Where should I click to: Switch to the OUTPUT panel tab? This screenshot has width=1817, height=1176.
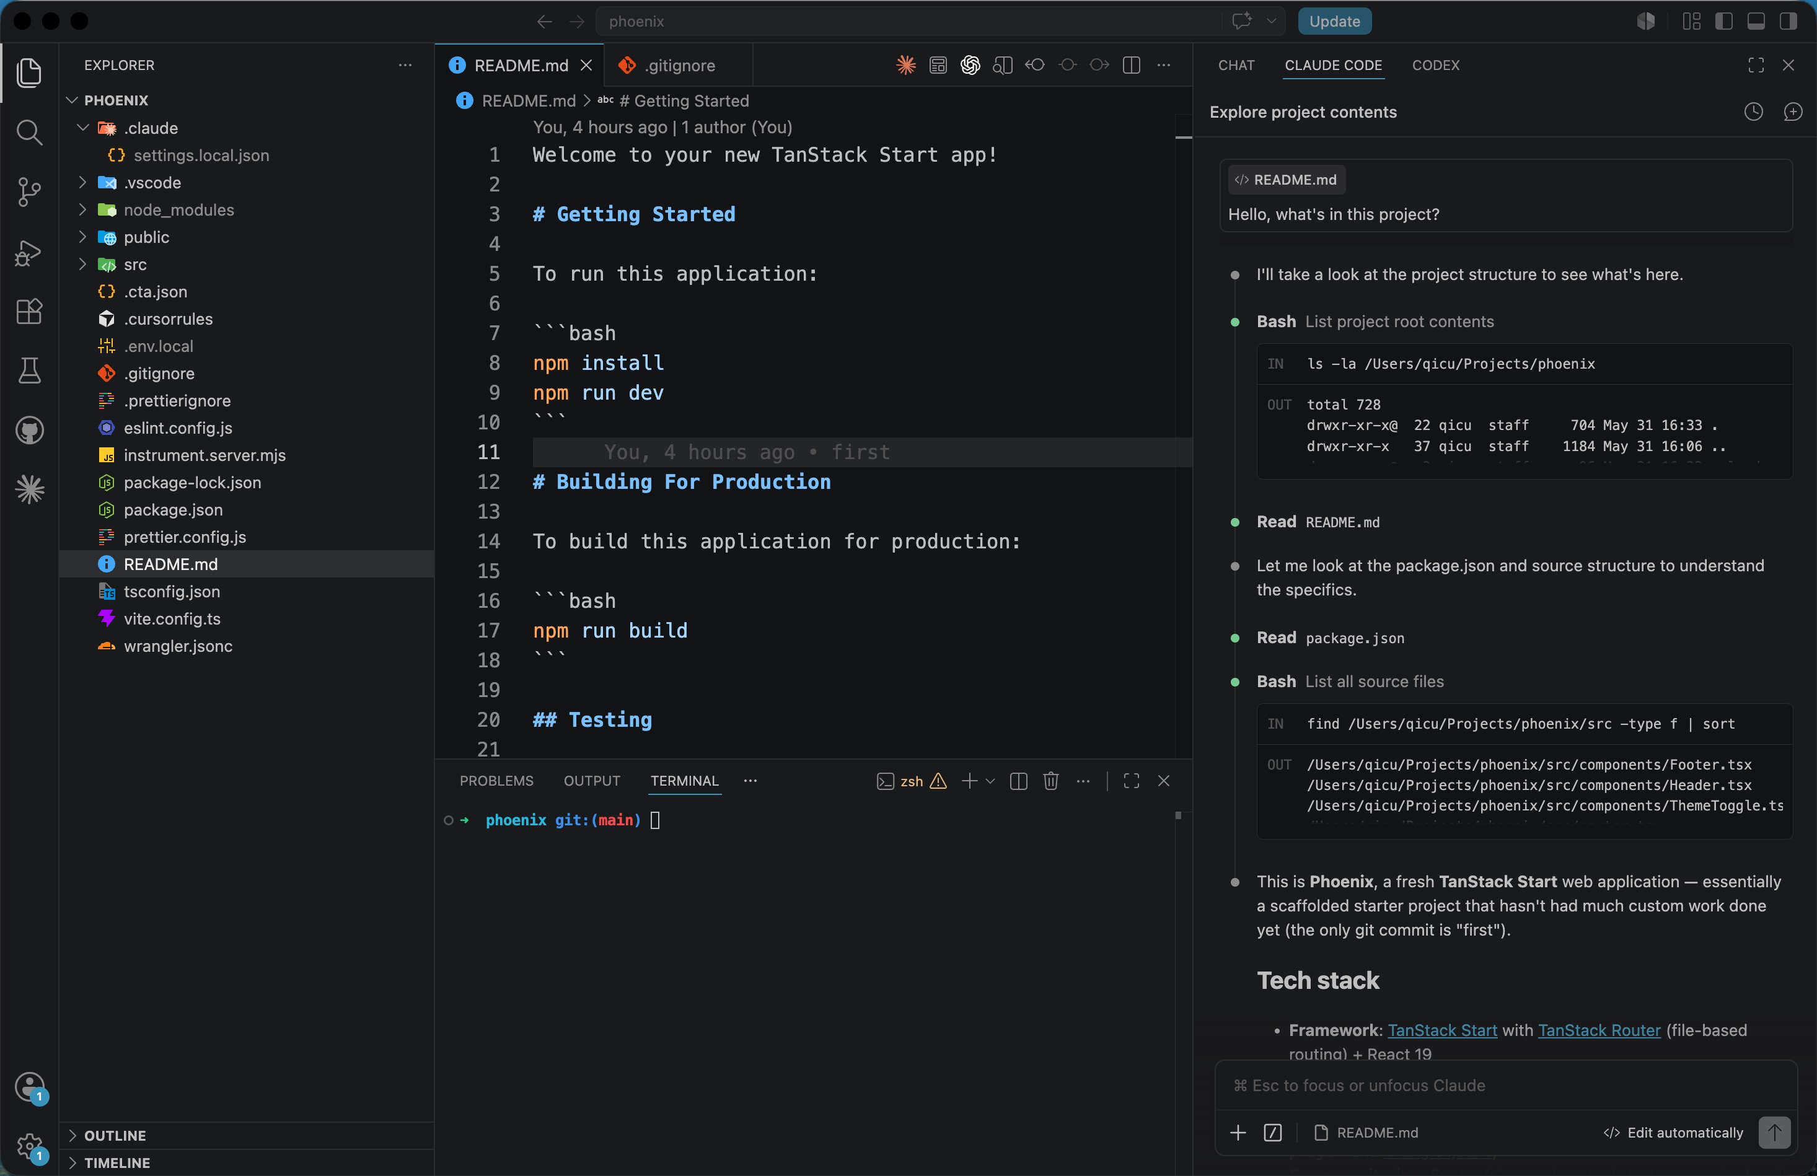click(x=592, y=781)
